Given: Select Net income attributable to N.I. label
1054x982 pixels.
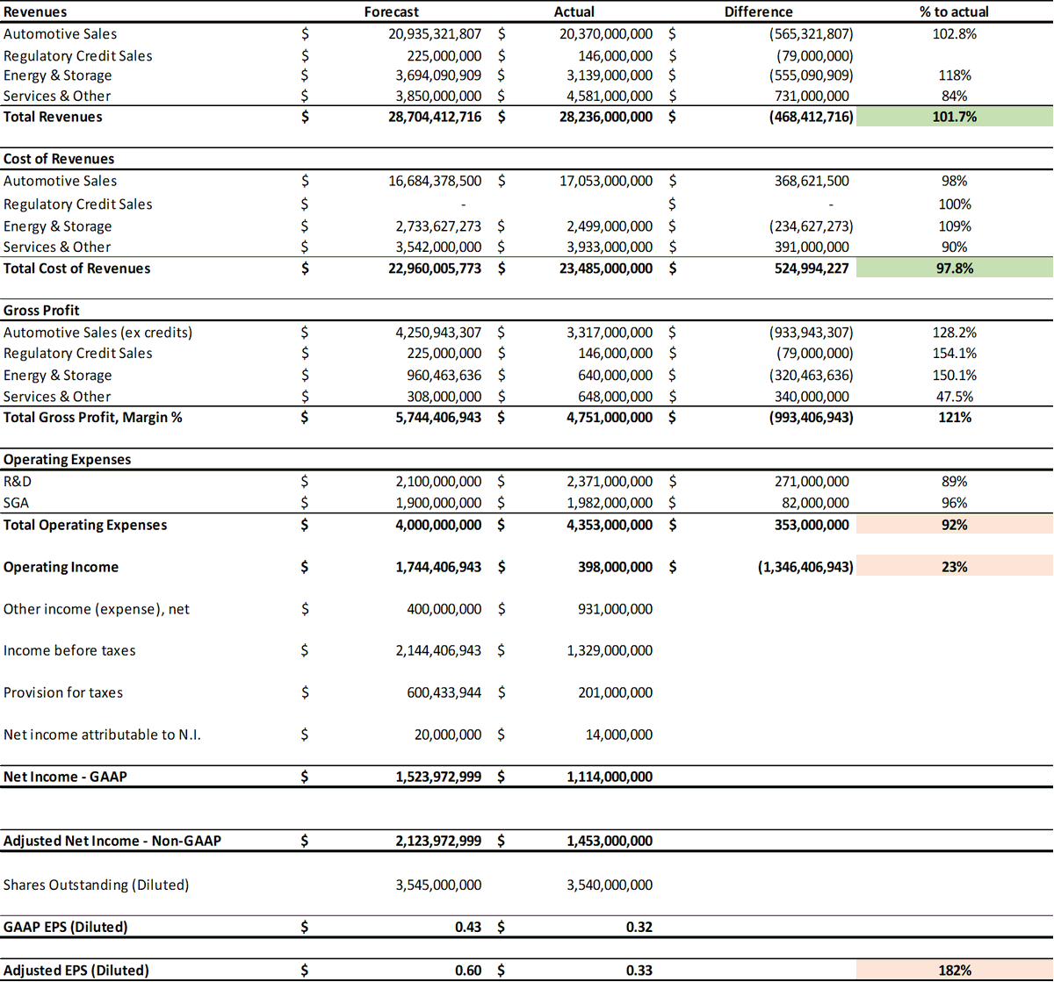Looking at the screenshot, I should coord(102,735).
